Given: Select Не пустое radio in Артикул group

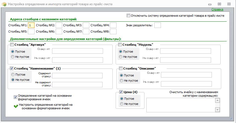Looking at the screenshot, I should click(x=13, y=57).
